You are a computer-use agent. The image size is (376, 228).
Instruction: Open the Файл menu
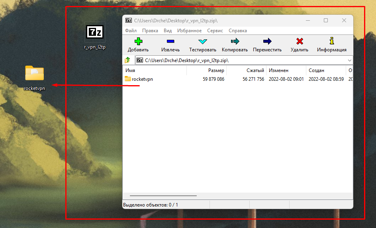click(x=131, y=31)
